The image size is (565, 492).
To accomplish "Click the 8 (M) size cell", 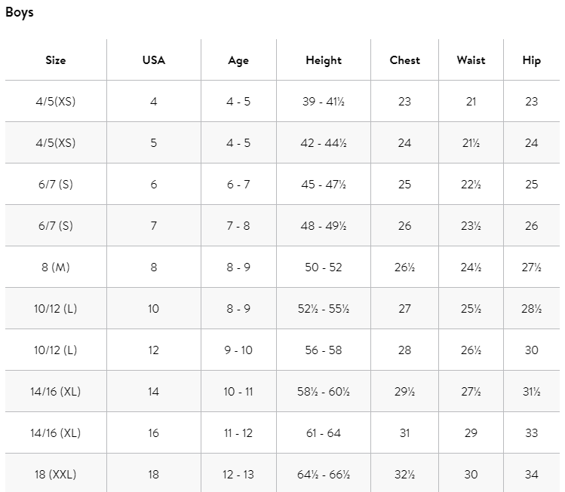I will [x=55, y=267].
